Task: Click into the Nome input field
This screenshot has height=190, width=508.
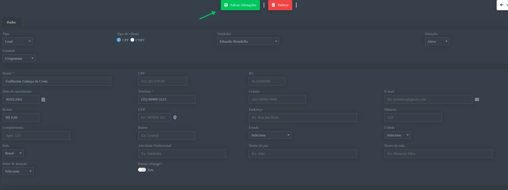Action: click(57, 81)
